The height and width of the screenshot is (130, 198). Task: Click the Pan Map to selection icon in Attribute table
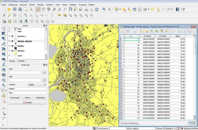[162, 31]
